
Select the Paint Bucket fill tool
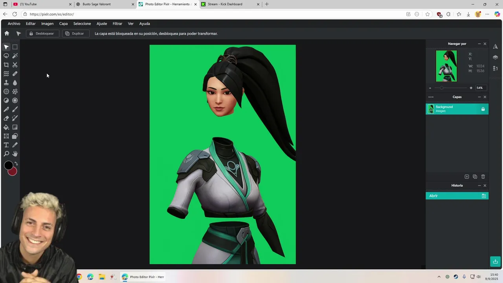[x=6, y=127]
